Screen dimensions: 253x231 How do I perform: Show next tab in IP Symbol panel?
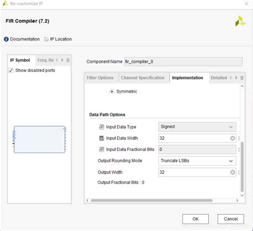[x=62, y=60]
